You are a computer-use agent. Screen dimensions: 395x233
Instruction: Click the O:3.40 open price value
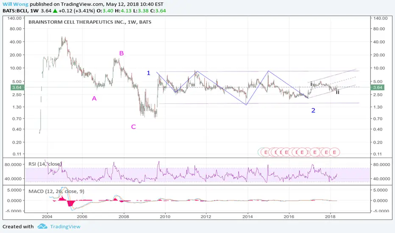105,11
